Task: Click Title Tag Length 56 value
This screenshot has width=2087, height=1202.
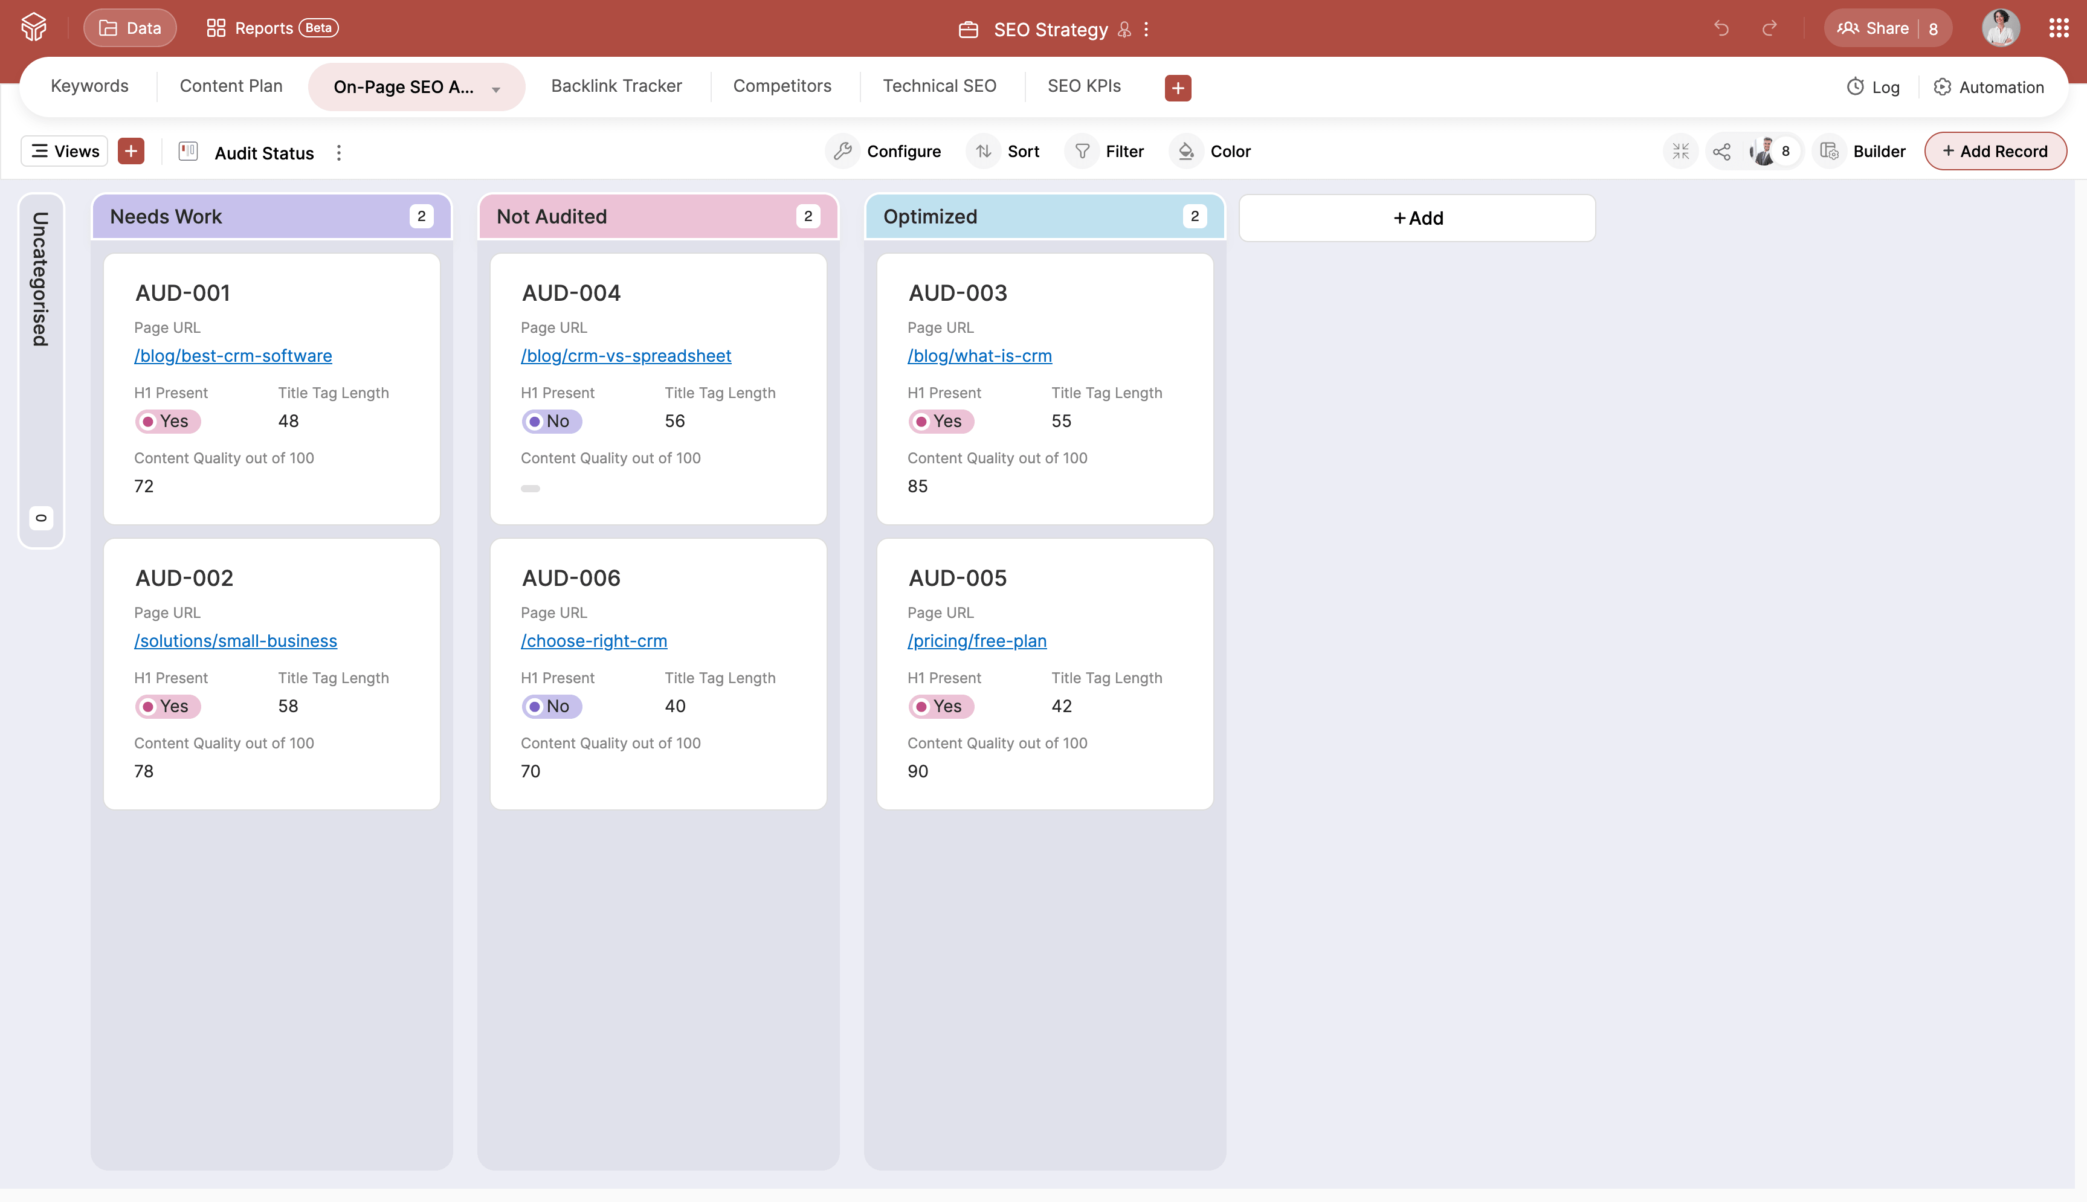Action: point(674,421)
